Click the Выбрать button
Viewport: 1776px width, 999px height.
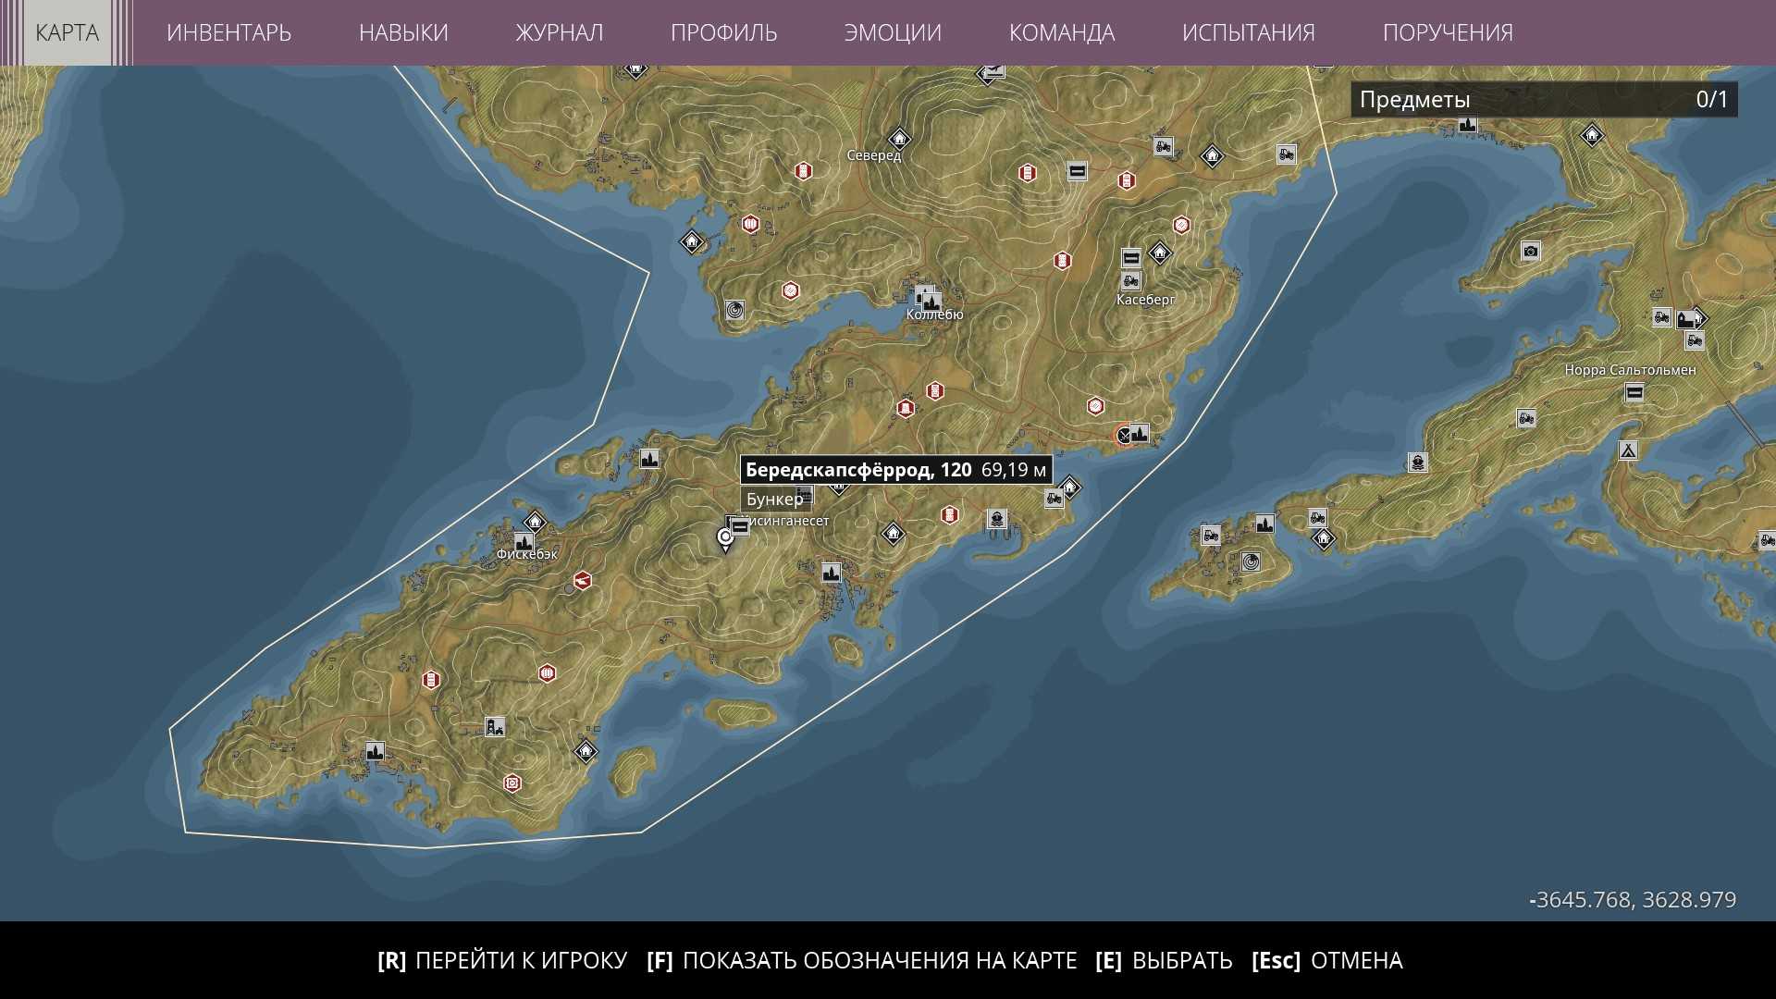click(x=1164, y=960)
